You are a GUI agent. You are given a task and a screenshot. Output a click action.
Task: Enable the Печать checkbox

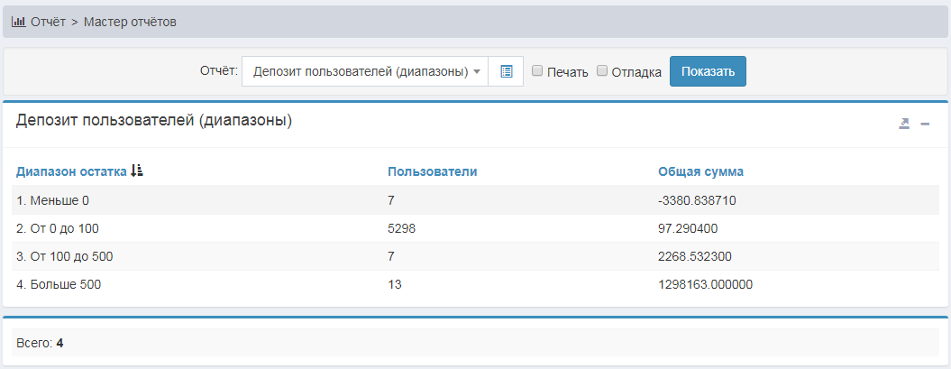(x=537, y=71)
